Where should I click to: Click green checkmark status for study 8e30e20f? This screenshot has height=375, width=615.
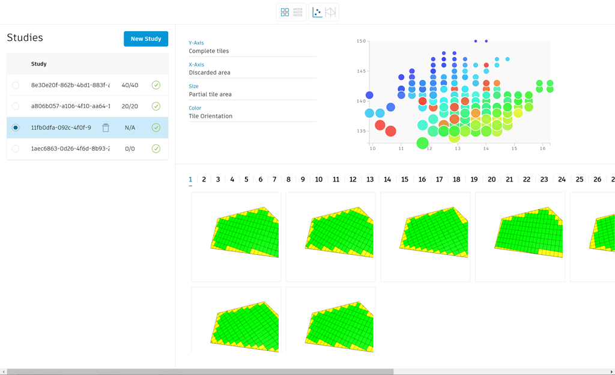click(x=156, y=85)
